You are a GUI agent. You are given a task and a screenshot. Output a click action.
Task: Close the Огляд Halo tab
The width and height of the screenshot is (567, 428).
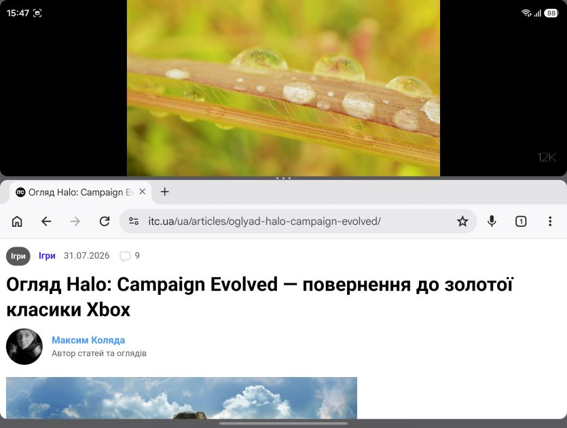pyautogui.click(x=143, y=192)
